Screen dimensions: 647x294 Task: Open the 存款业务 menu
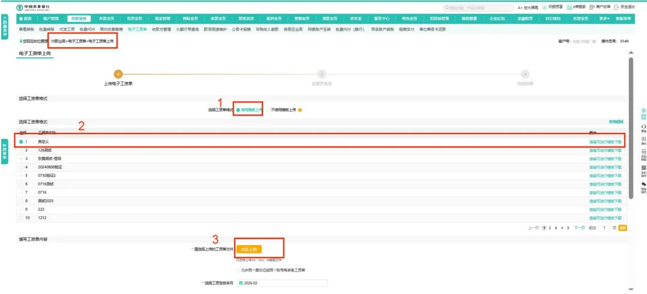click(107, 19)
